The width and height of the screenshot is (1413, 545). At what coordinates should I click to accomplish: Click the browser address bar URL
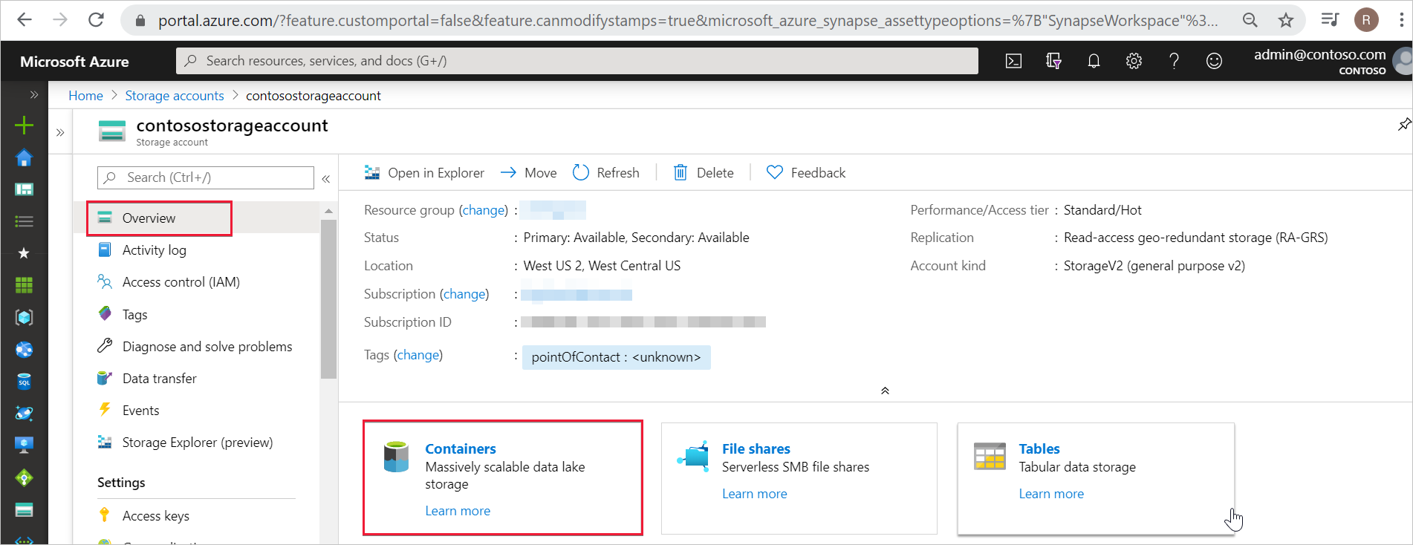point(687,21)
